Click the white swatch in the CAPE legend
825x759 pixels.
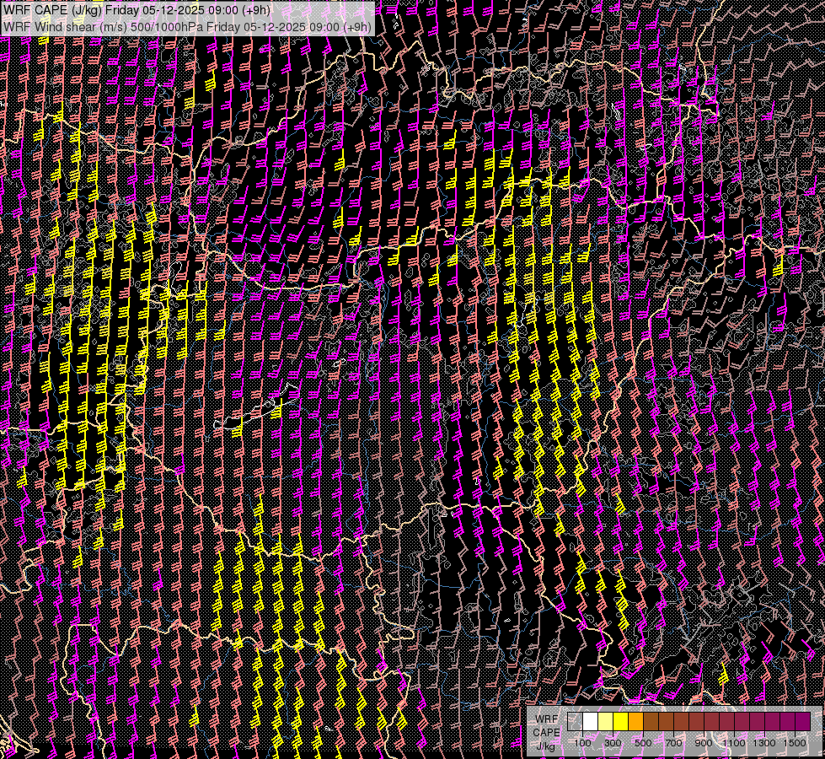coord(591,721)
